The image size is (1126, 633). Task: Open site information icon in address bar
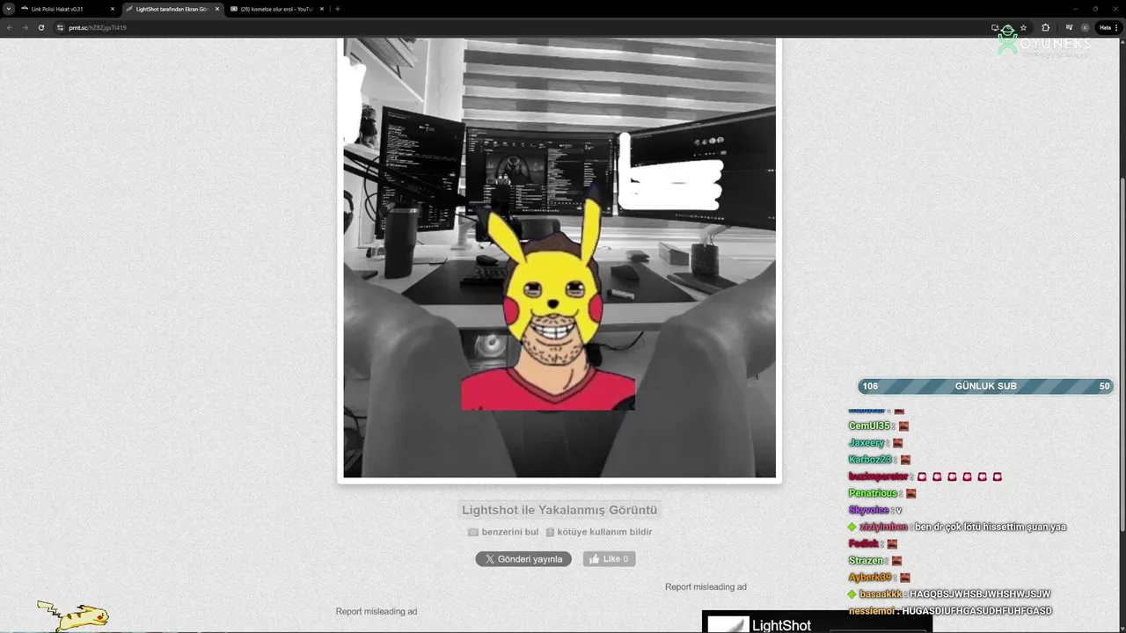click(x=60, y=27)
